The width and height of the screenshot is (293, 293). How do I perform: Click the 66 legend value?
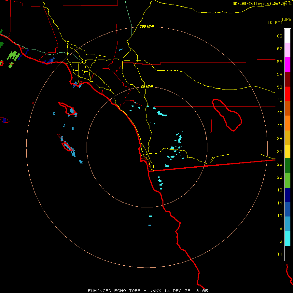[x=280, y=36]
